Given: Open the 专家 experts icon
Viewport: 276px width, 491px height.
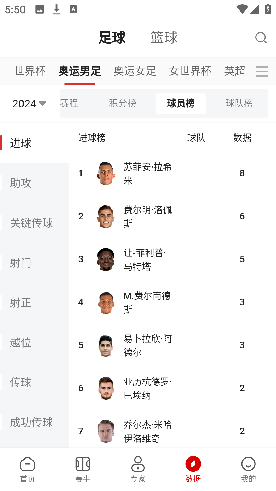Looking at the screenshot, I should [x=138, y=469].
